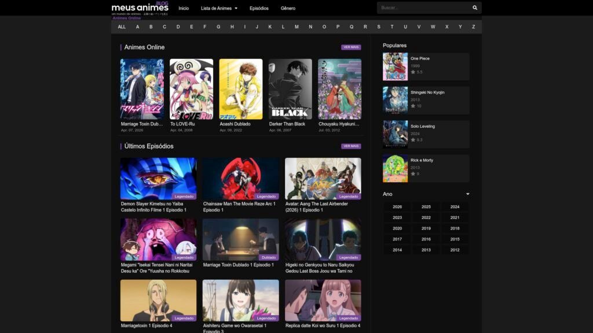Open the Darker Than Black poster
593x333 pixels.
coord(290,89)
